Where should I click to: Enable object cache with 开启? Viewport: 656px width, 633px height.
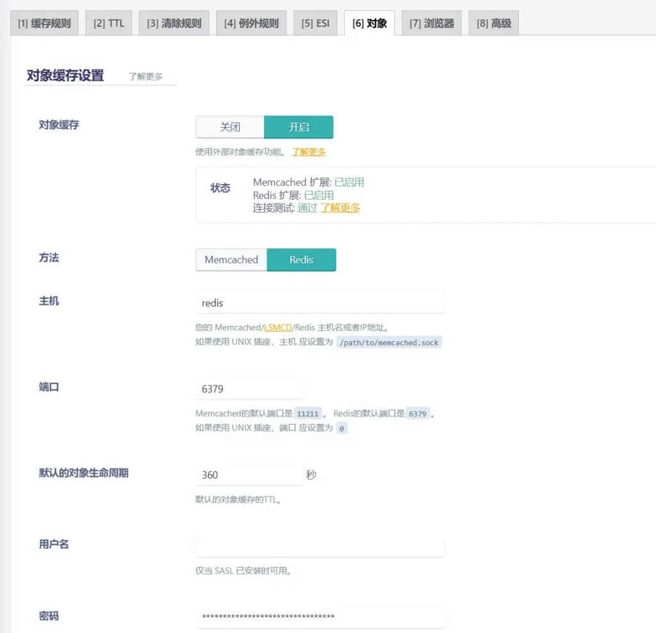pyautogui.click(x=299, y=127)
